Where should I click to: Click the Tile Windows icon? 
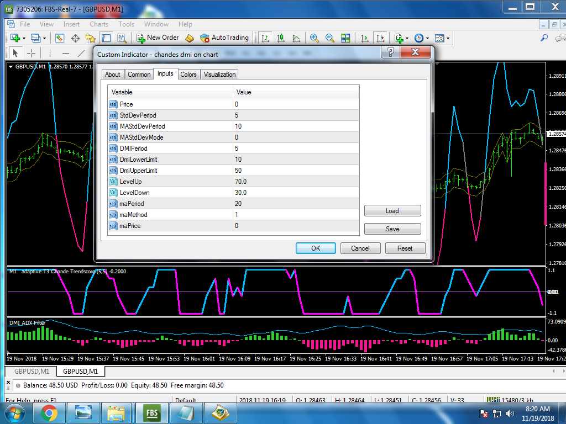(345, 38)
